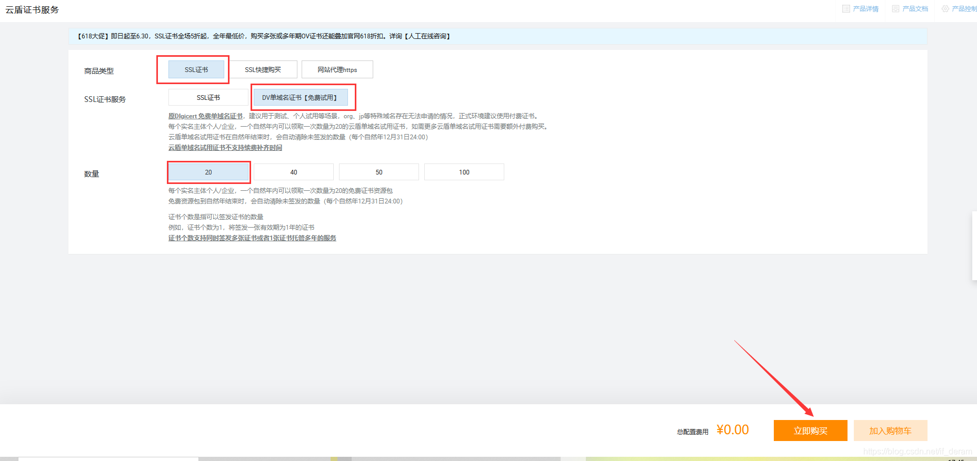Choose DV单域名证书【免费试用】 option
The image size is (977, 461).
click(301, 97)
